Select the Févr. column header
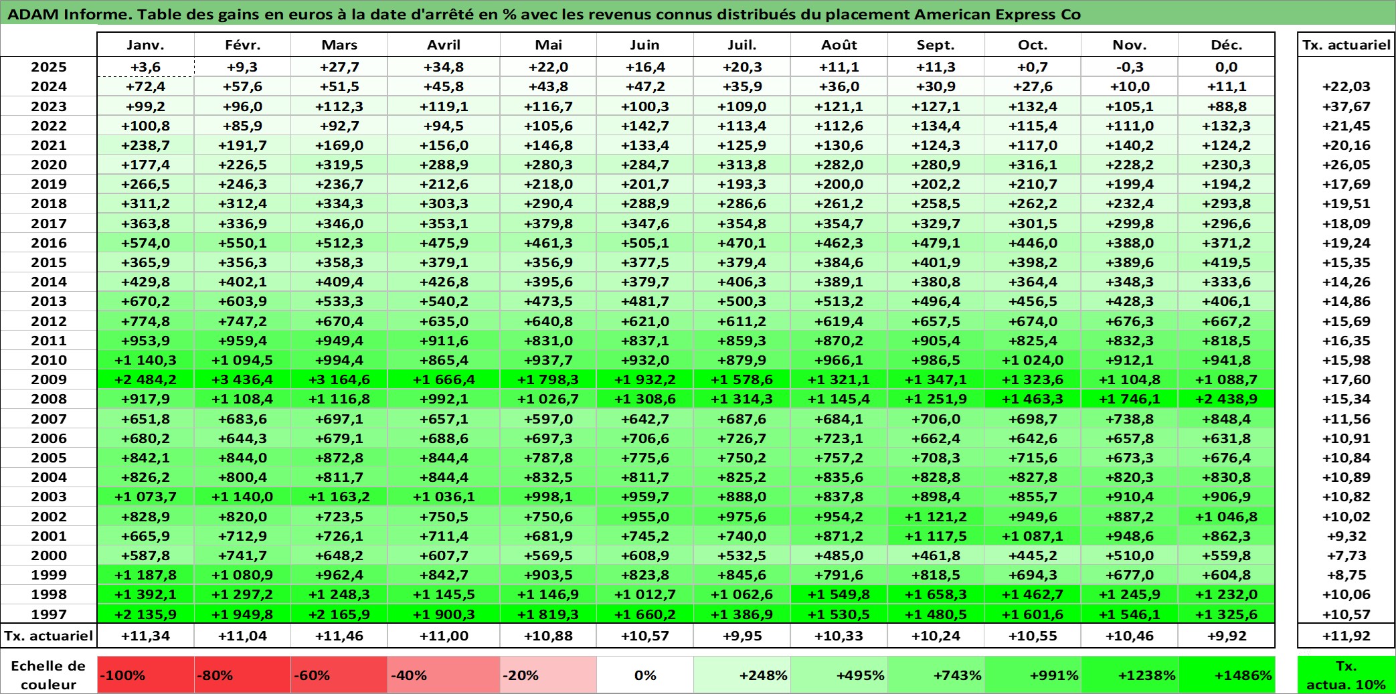The width and height of the screenshot is (1396, 694). coord(242,45)
